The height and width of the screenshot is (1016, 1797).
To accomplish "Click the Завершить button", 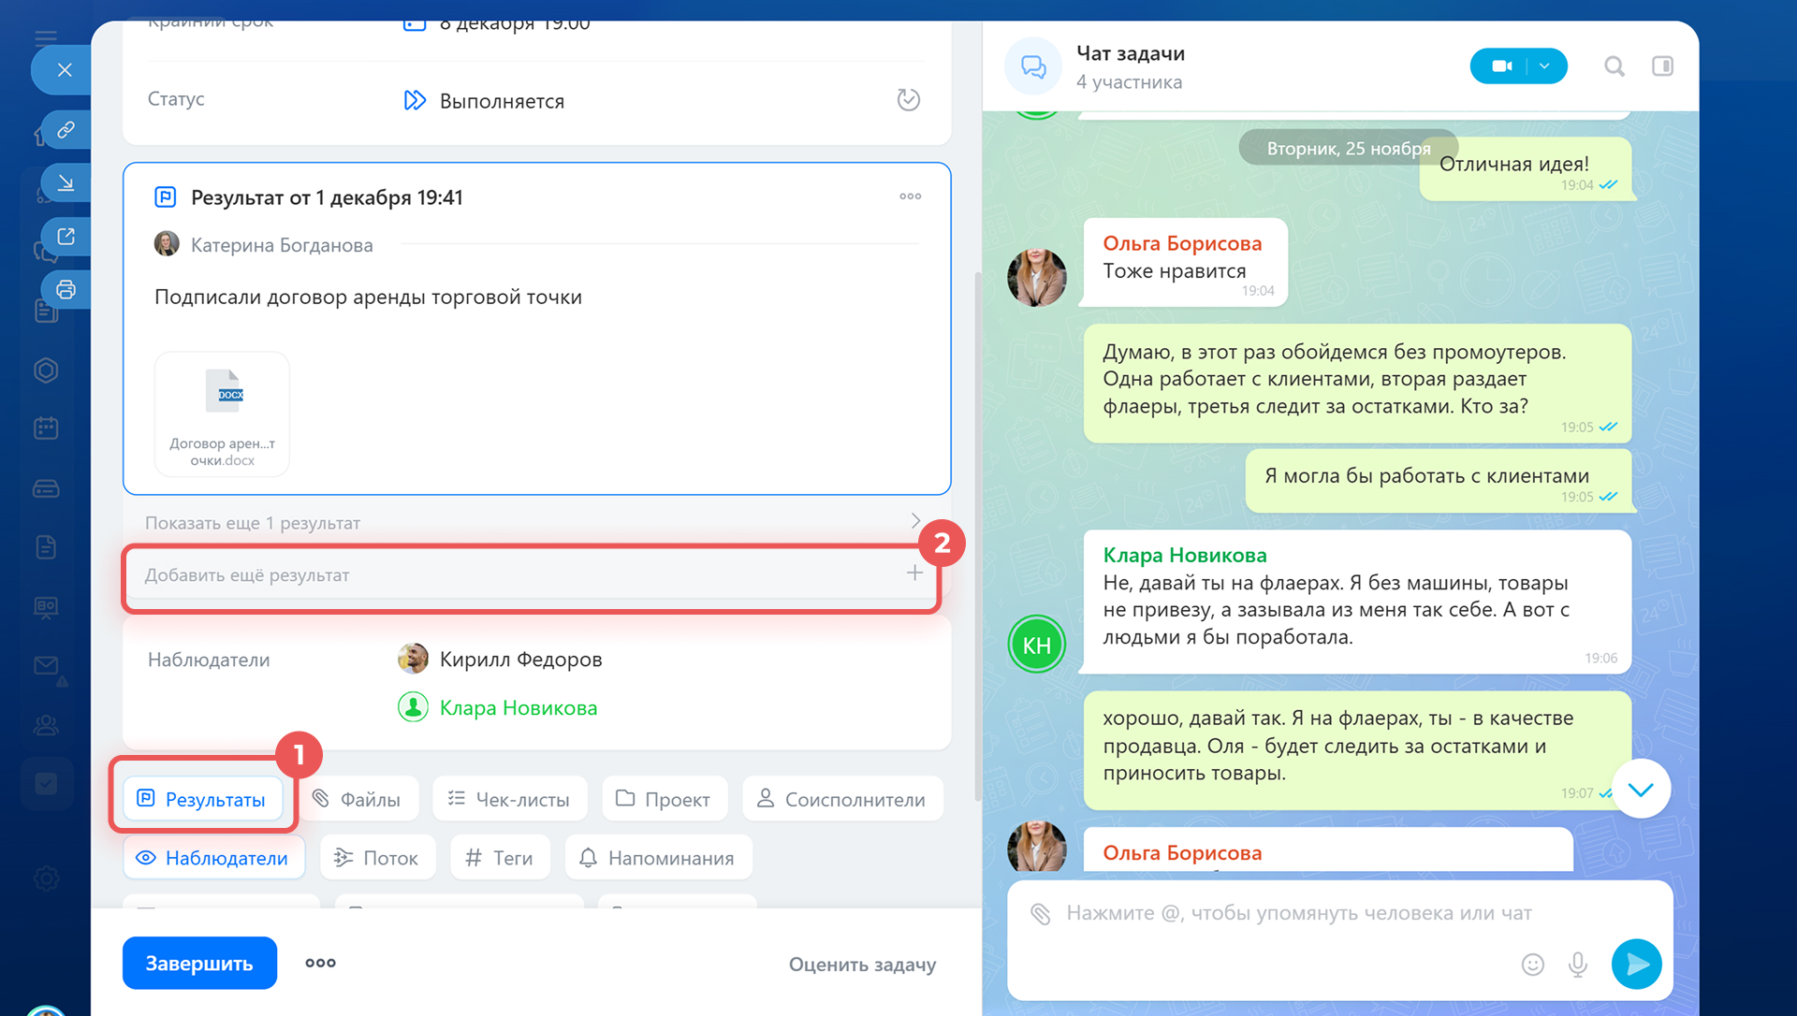I will click(199, 963).
